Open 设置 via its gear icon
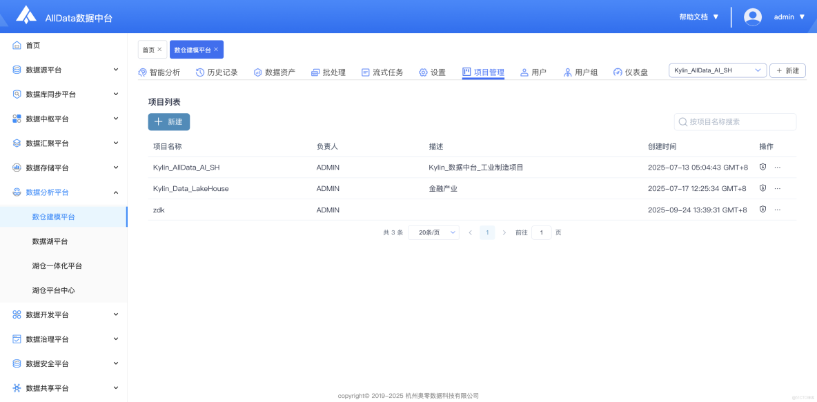The width and height of the screenshot is (817, 402). [424, 71]
